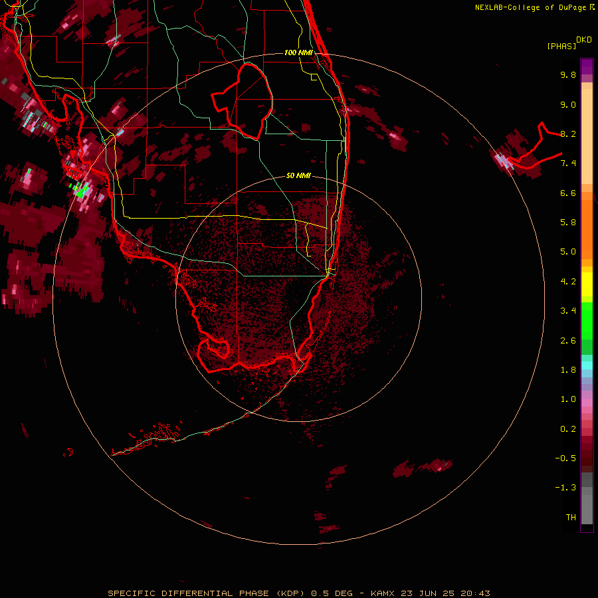Select the 9.0 scale value
Viewport: 598px width, 598px height.
pos(568,104)
